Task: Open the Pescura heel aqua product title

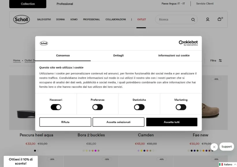Action: 36,135
